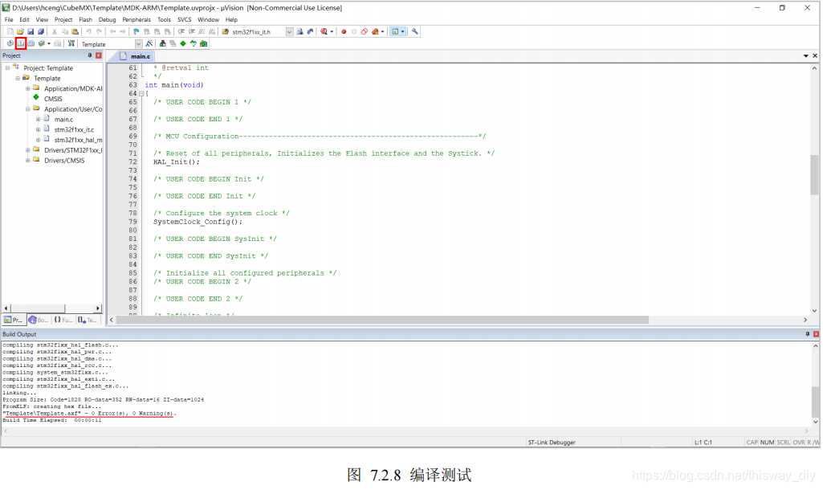
Task: Select the main.c editor tab
Action: click(136, 56)
